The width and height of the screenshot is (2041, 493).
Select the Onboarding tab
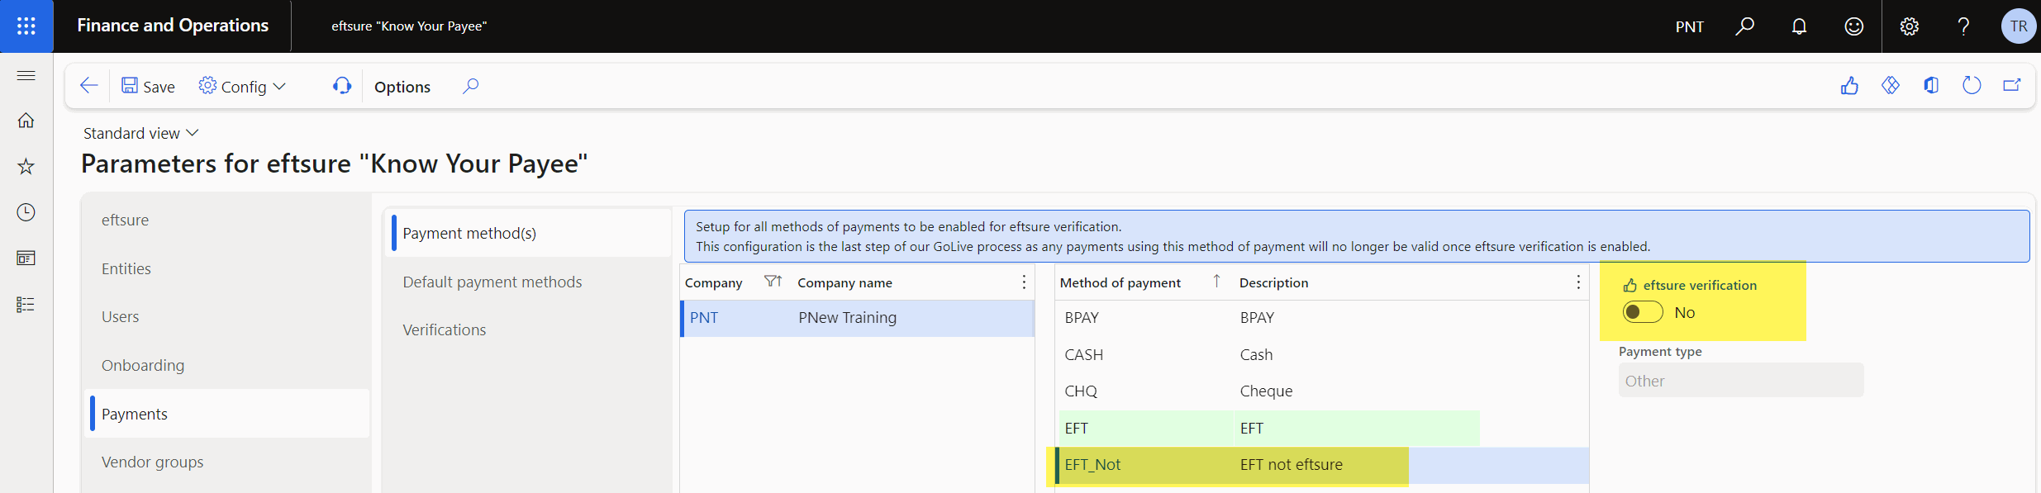pos(226,365)
